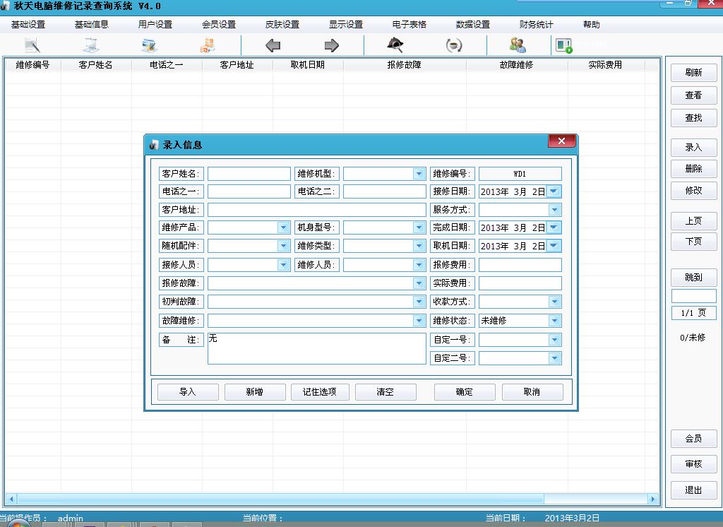Click the horizontal scrollbar right arrow
Image resolution: width=723 pixels, height=527 pixels.
[652, 499]
